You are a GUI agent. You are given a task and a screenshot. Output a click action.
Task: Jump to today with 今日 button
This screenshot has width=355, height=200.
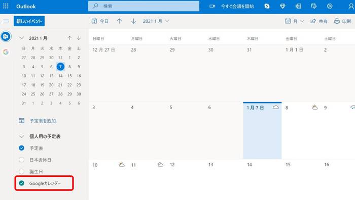point(100,21)
